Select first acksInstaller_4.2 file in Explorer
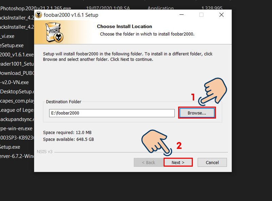 [x=17, y=18]
